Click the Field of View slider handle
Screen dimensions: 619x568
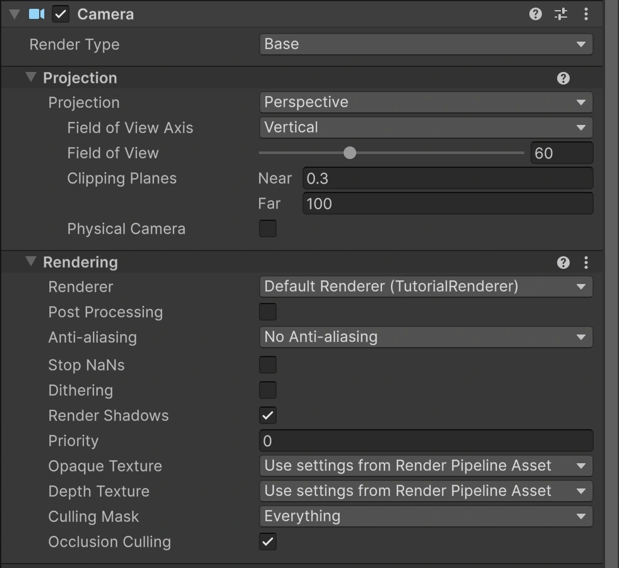click(350, 153)
